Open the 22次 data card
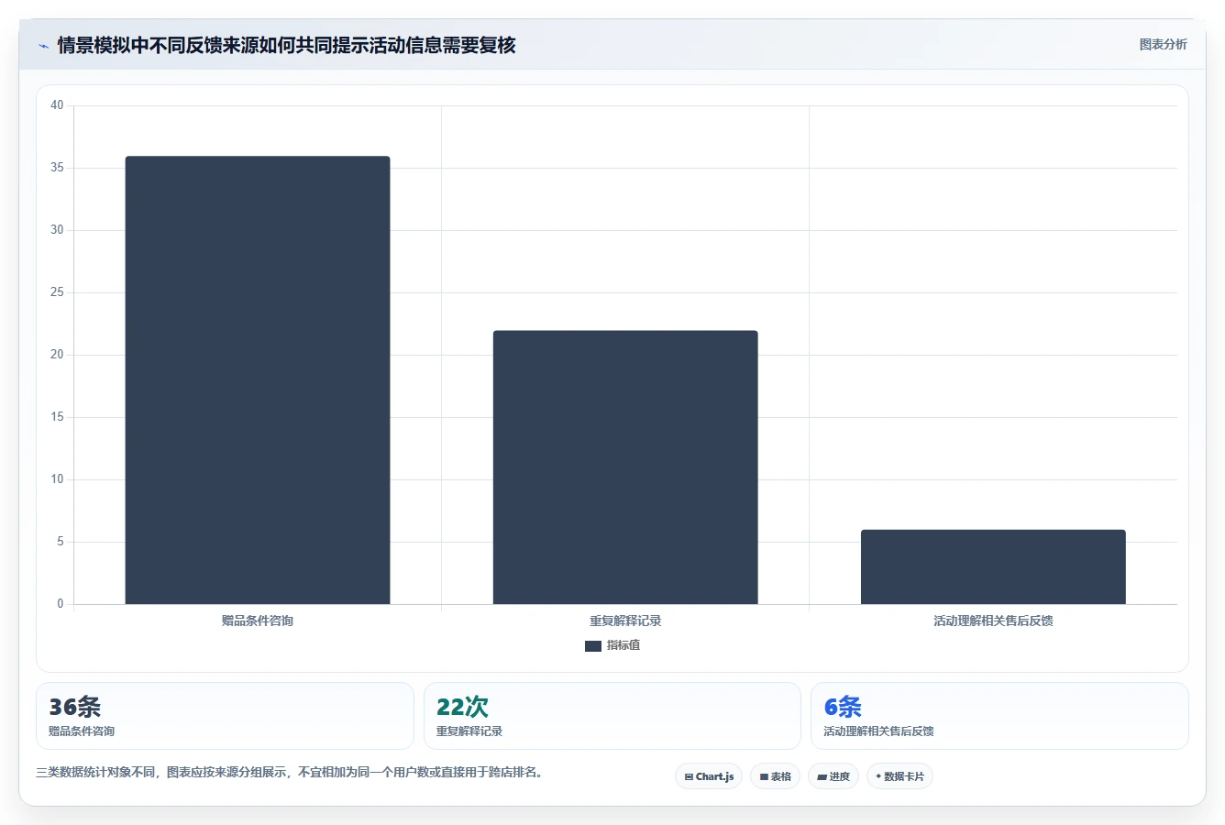Viewport: 1225px width, 825px height. coord(612,716)
